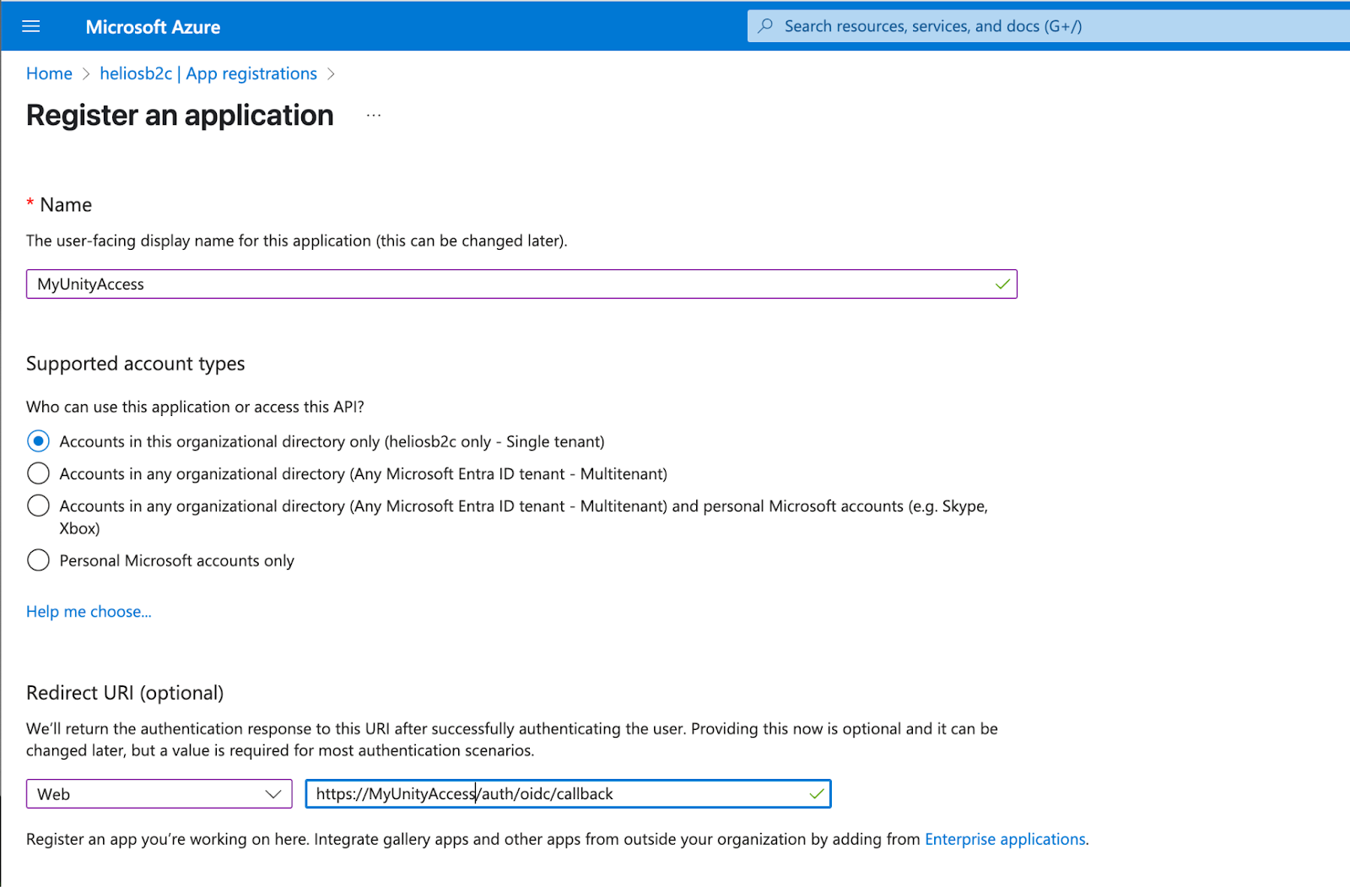Click green checkmark on Redirect URI field
The image size is (1350, 887).
point(816,793)
